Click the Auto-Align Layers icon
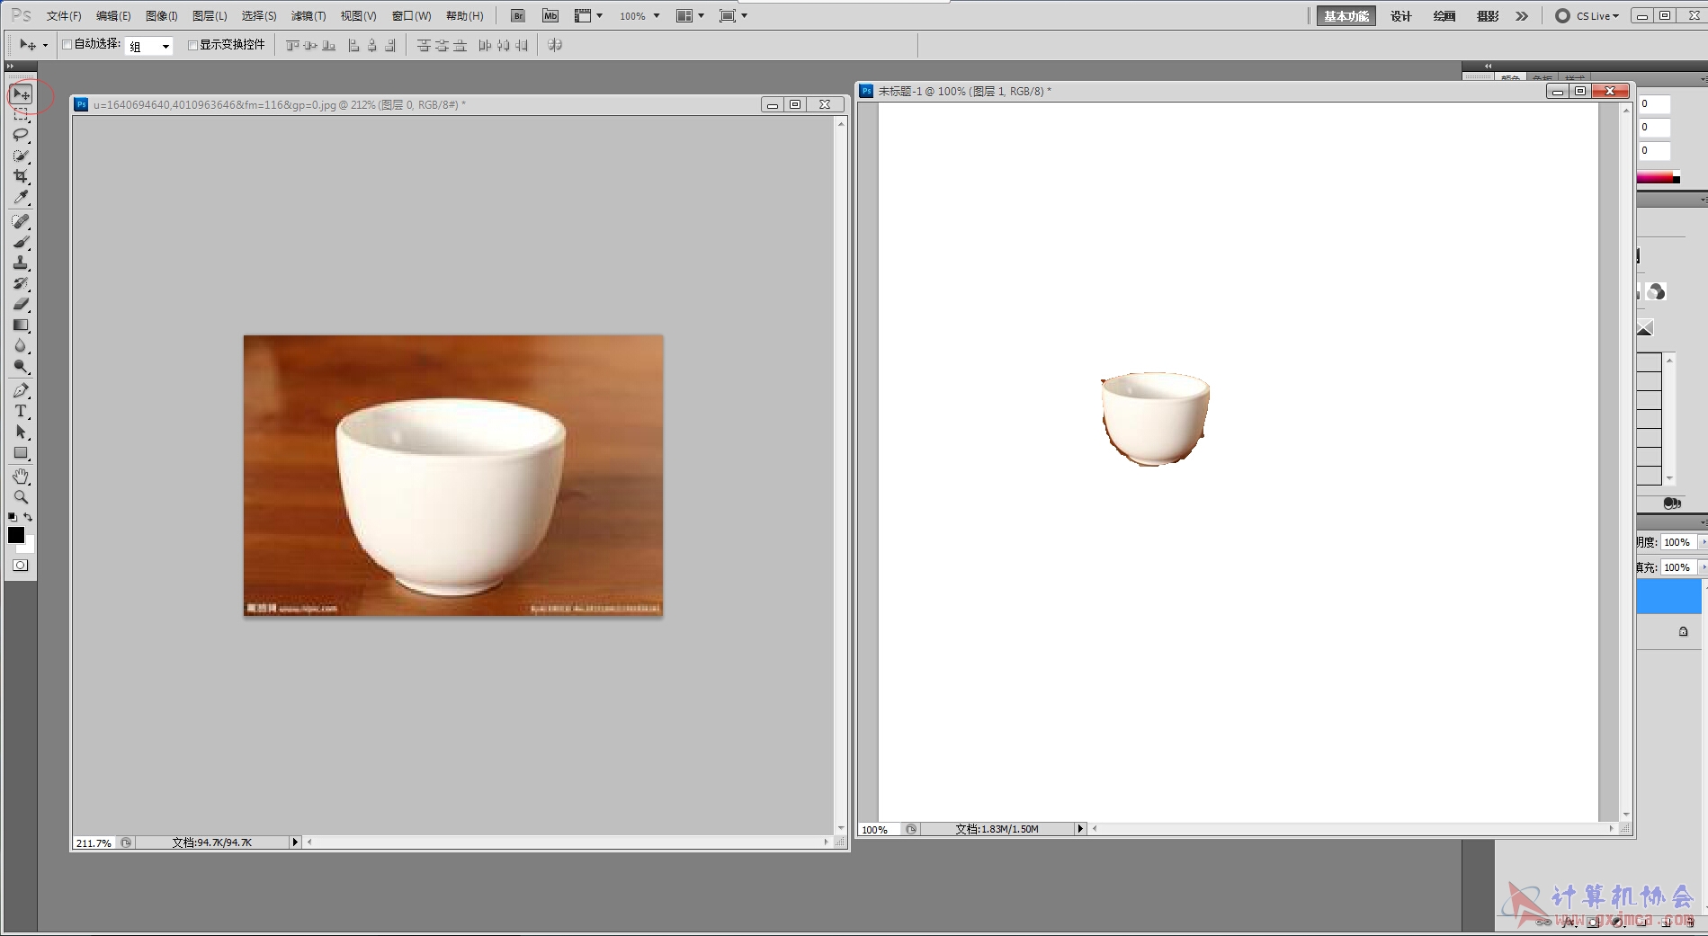The height and width of the screenshot is (936, 1708). coord(555,45)
